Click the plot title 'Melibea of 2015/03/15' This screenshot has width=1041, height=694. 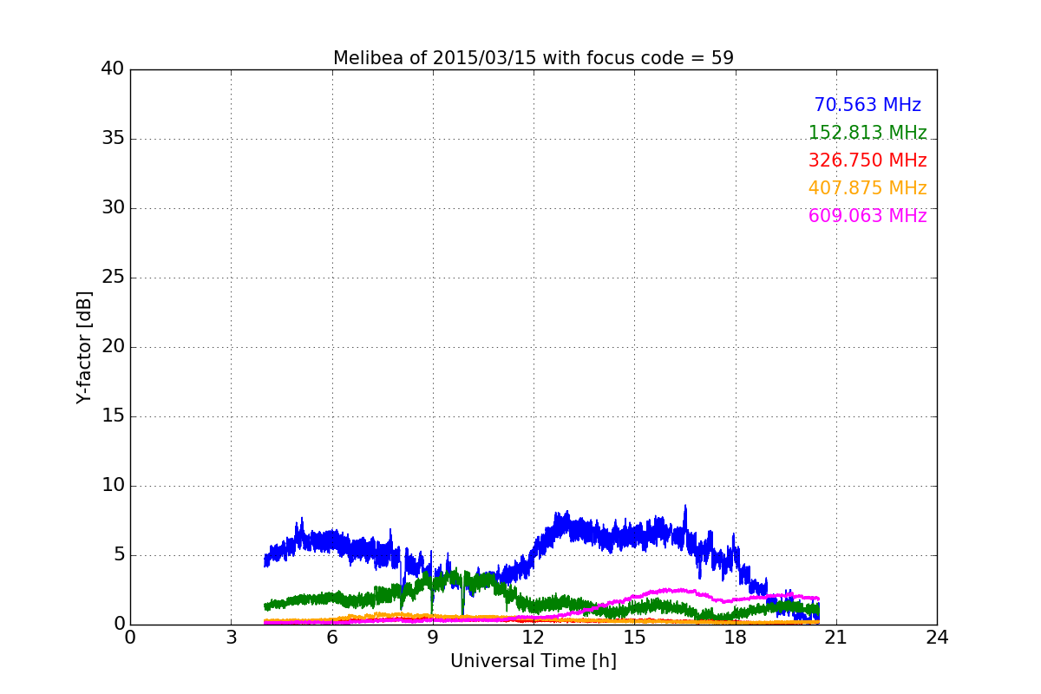point(534,58)
